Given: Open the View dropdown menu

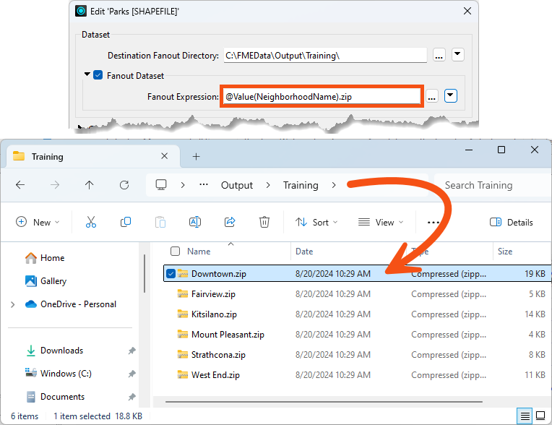Looking at the screenshot, I should pyautogui.click(x=381, y=222).
